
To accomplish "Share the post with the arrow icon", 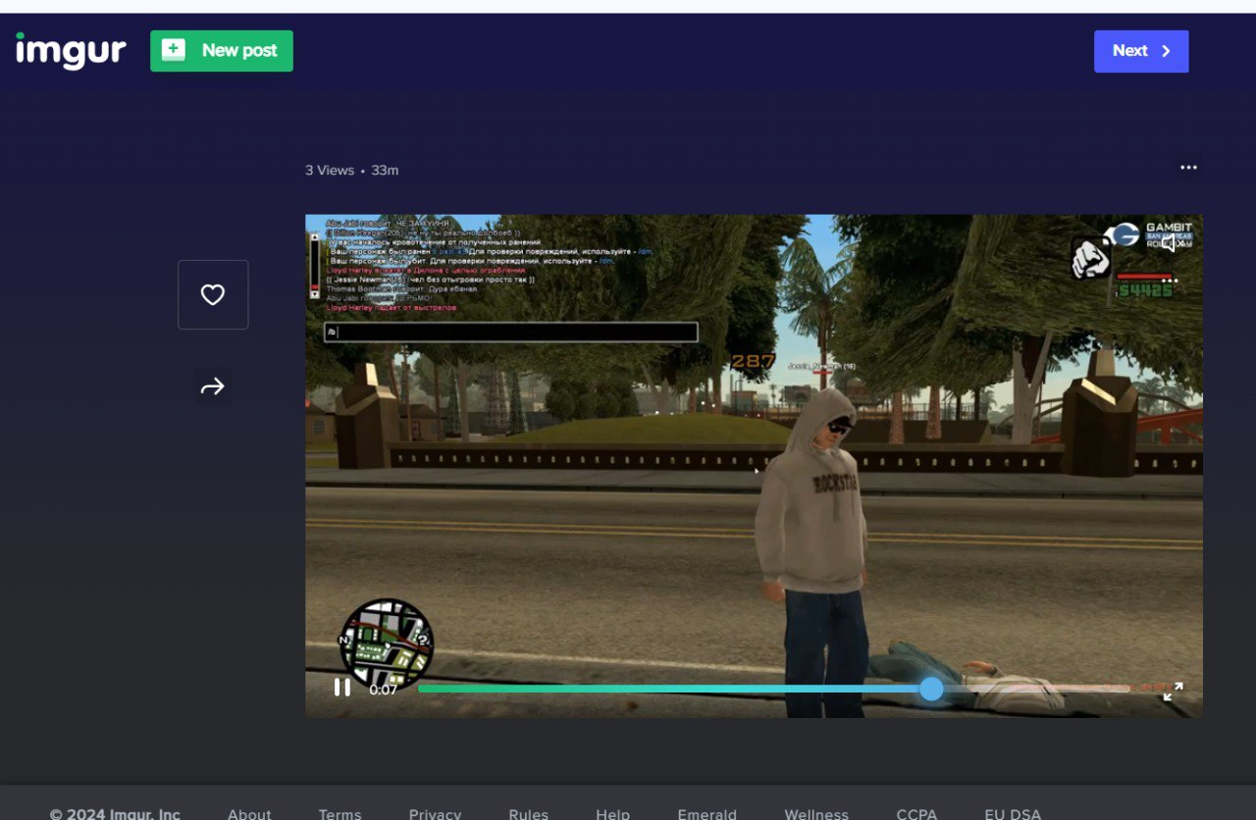I will pyautogui.click(x=213, y=387).
